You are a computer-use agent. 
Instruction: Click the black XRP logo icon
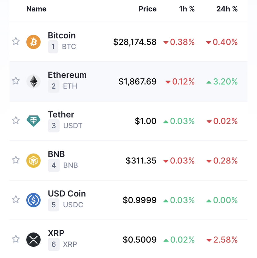pyautogui.click(x=34, y=239)
